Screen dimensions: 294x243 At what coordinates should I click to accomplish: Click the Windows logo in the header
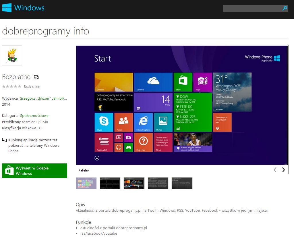pos(23,8)
